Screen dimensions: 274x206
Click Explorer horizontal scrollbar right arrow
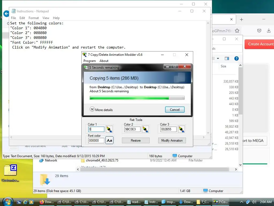236,170
